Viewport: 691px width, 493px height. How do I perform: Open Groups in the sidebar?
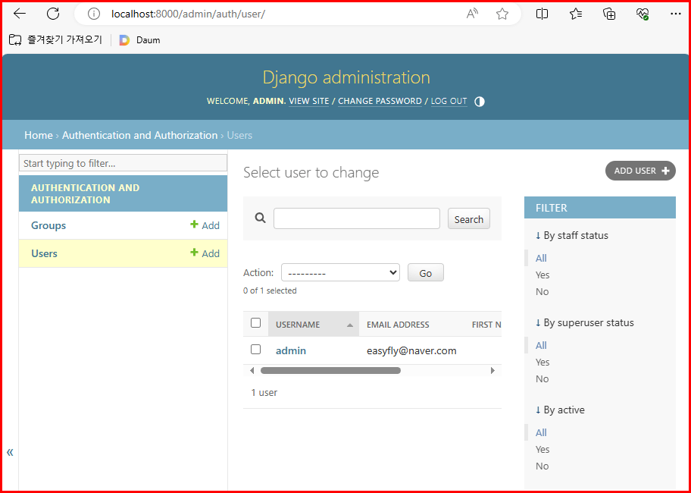click(x=48, y=225)
